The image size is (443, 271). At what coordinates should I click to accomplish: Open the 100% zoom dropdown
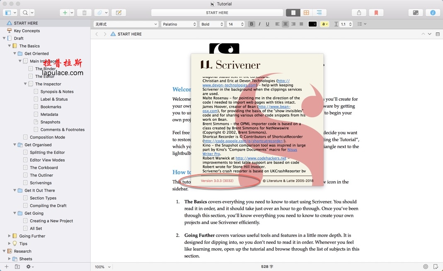pyautogui.click(x=102, y=267)
